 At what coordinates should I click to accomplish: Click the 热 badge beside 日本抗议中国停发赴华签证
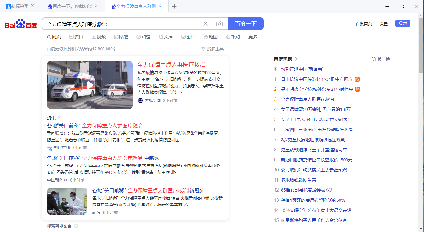(x=357, y=79)
